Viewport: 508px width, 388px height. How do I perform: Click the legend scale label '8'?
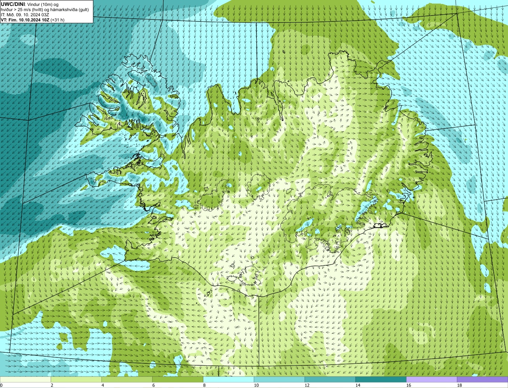pos(204,385)
